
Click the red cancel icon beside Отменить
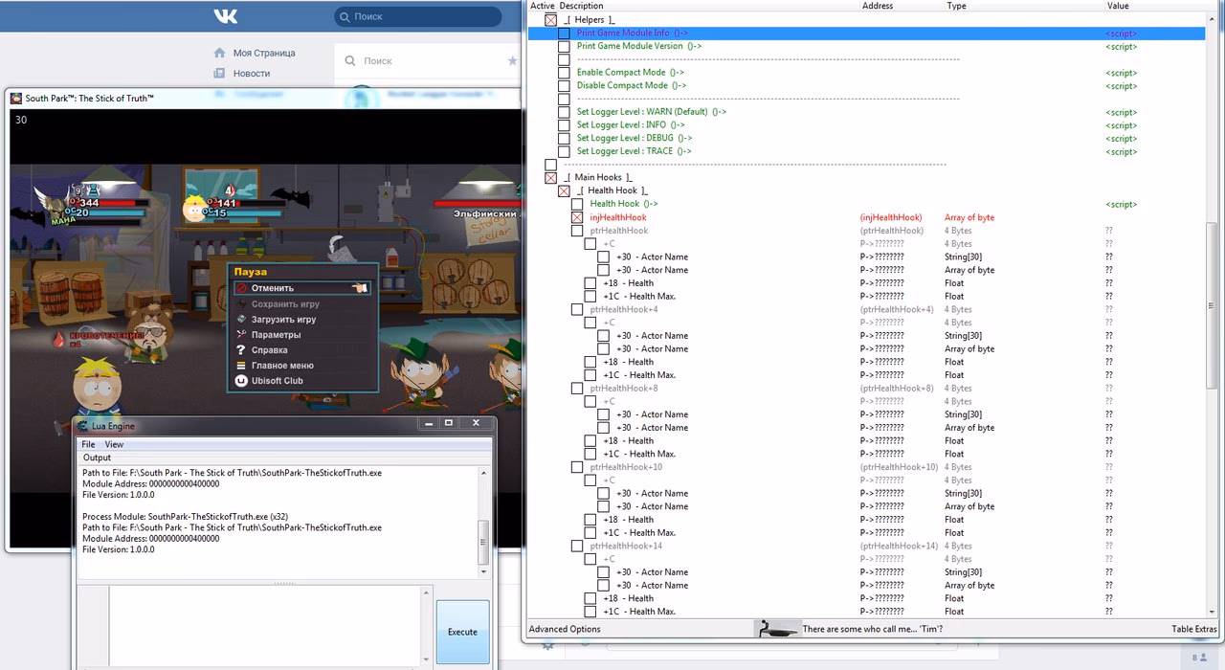(242, 288)
